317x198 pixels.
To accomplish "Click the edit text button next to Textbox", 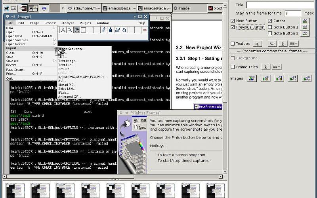I will pos(257,44).
